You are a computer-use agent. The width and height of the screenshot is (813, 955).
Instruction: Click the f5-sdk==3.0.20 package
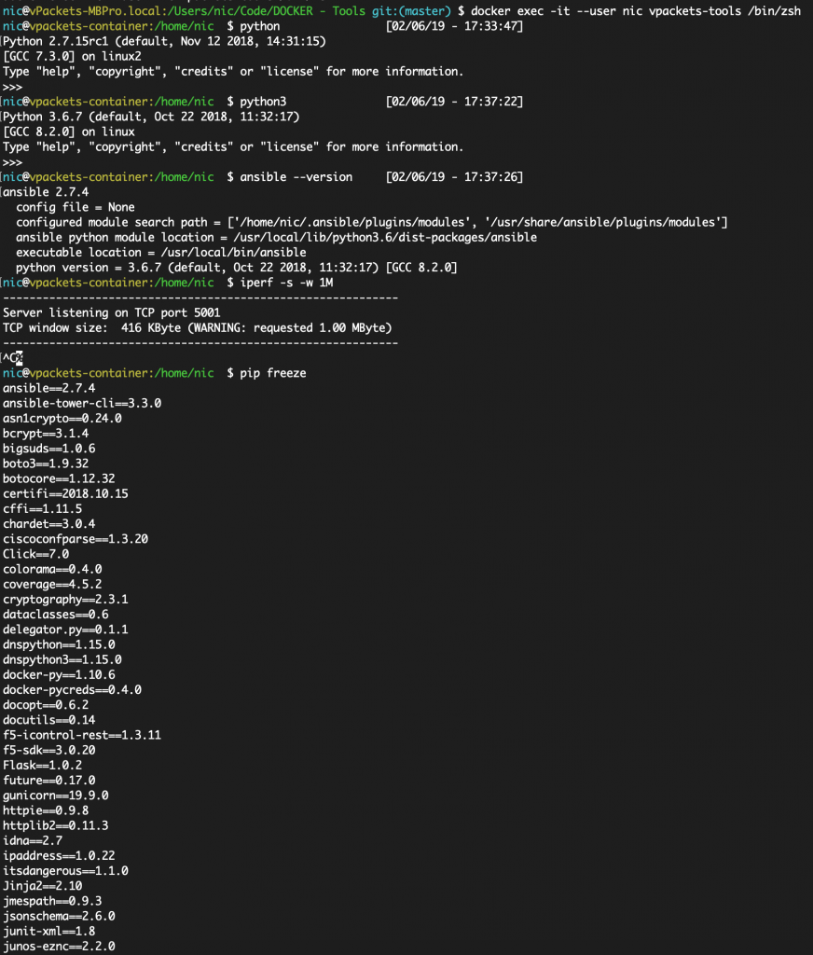click(48, 750)
